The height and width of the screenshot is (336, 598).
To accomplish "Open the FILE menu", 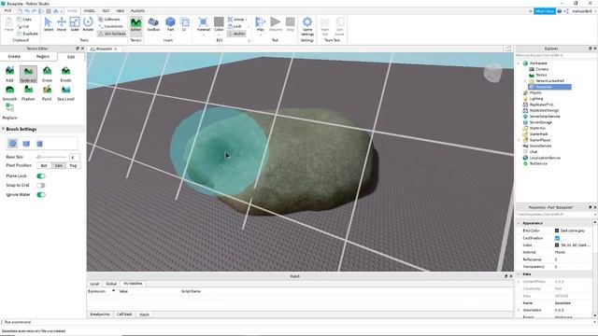I will (7, 11).
